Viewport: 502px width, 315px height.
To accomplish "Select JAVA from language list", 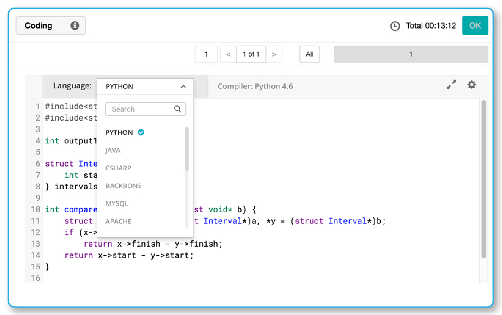I will pyautogui.click(x=113, y=151).
